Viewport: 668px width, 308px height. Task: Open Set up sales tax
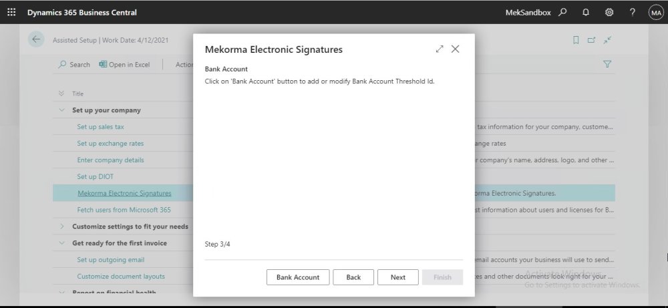click(x=101, y=126)
